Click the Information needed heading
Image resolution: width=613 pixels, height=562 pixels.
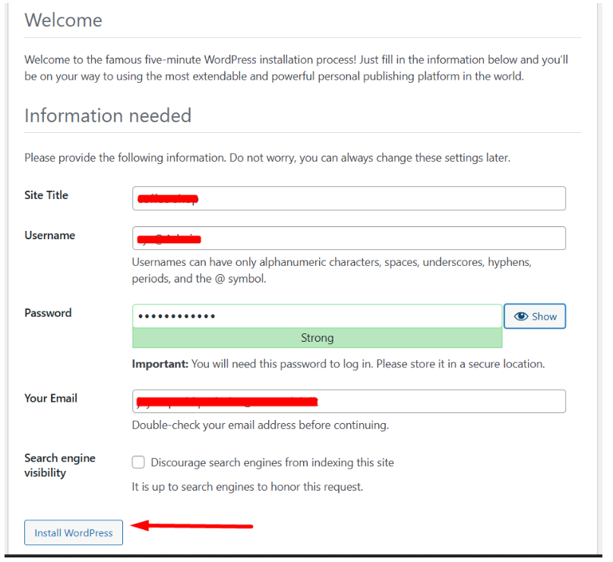pos(108,115)
